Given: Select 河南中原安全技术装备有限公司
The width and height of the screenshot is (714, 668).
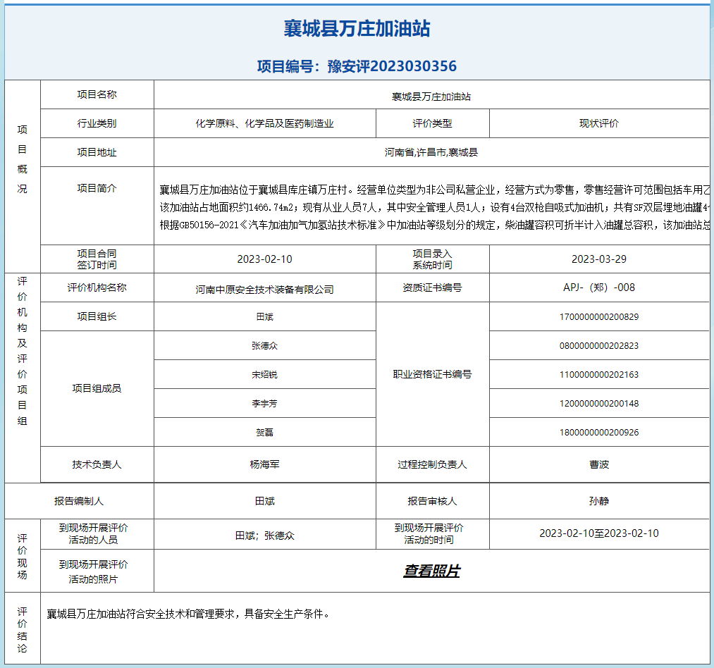Looking at the screenshot, I should (x=264, y=290).
